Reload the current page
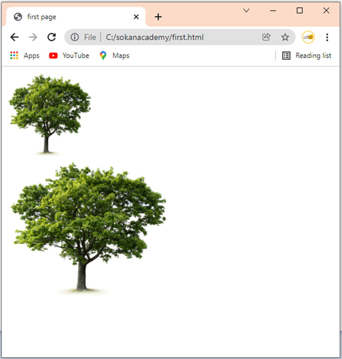 click(x=52, y=37)
